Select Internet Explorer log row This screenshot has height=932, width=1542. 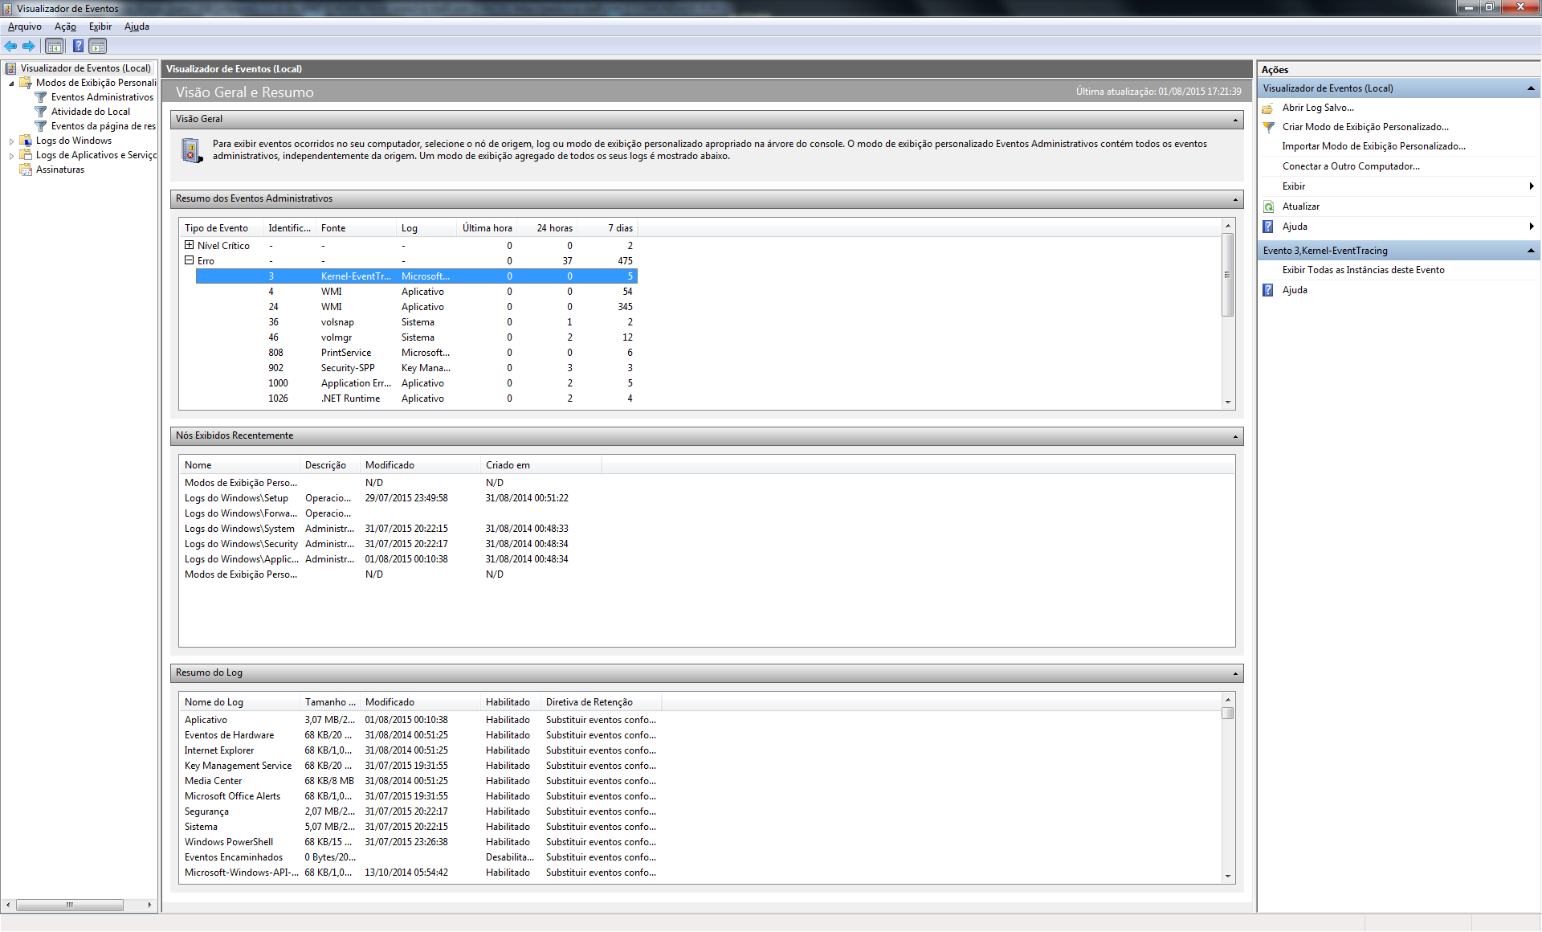tap(421, 750)
